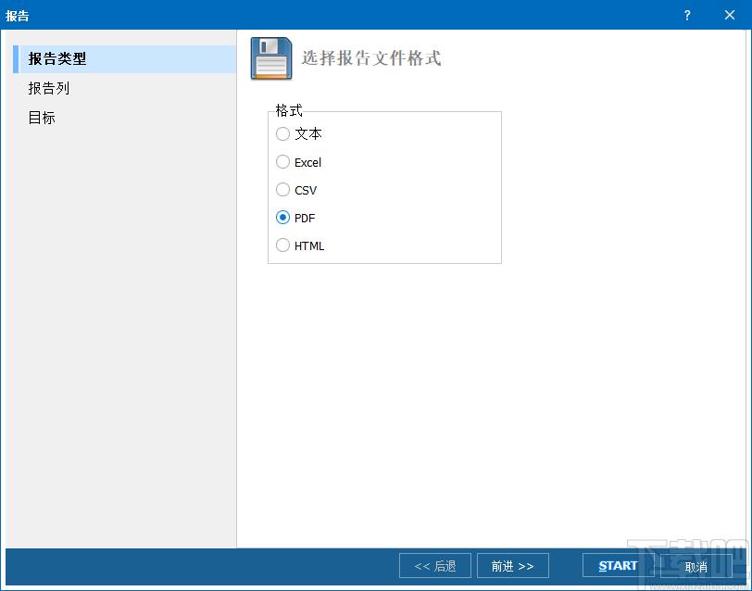Click the 取消 button
The width and height of the screenshot is (752, 591).
[x=696, y=567]
